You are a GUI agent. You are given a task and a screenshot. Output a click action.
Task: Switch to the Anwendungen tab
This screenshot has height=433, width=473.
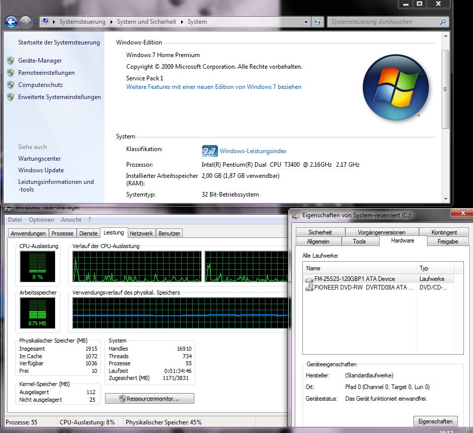click(x=28, y=233)
